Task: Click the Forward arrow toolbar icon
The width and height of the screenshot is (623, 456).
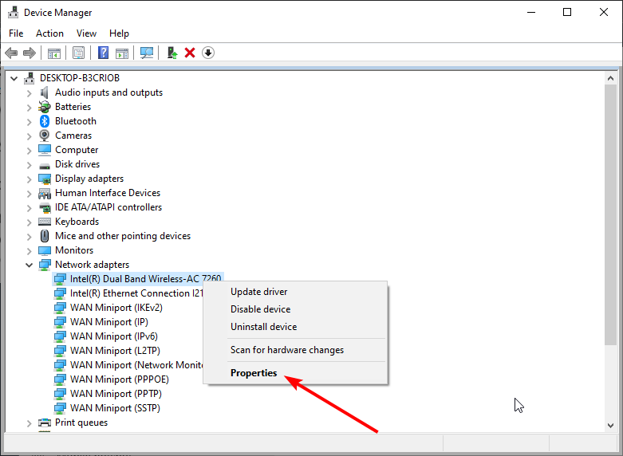Action: point(30,53)
